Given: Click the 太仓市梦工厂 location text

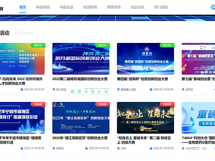Looking at the screenshot, I should 197,149.
